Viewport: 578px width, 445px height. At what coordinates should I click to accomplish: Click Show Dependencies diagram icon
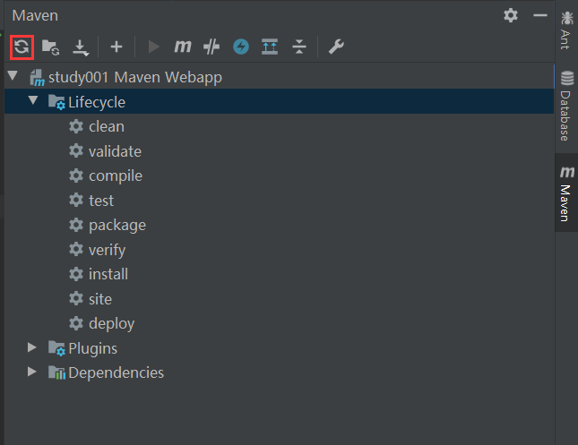[270, 47]
